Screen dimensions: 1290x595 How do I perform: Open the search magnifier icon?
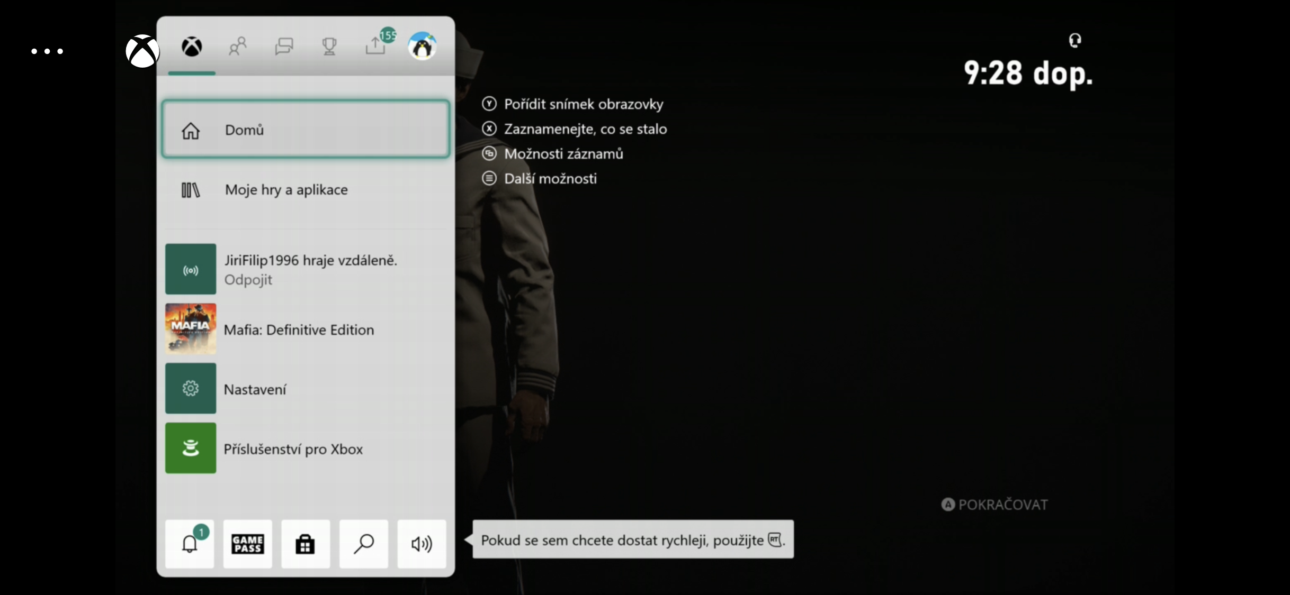click(363, 544)
